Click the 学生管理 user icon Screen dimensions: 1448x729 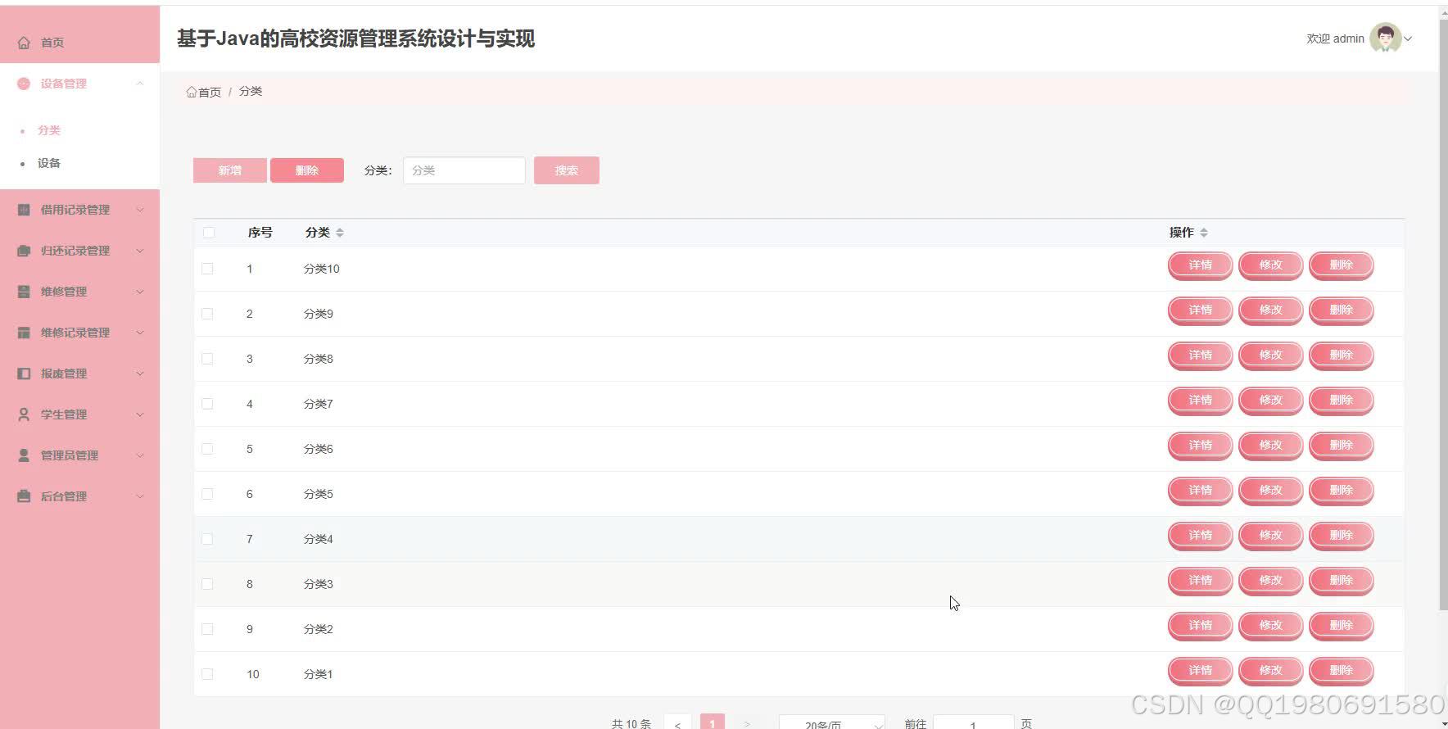pyautogui.click(x=24, y=414)
